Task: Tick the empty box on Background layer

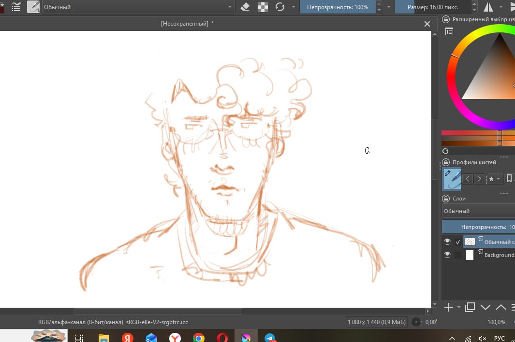Action: tap(458, 255)
